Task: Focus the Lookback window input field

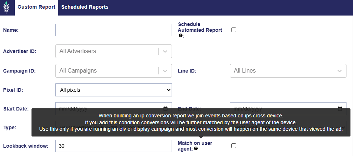Action: click(x=113, y=146)
